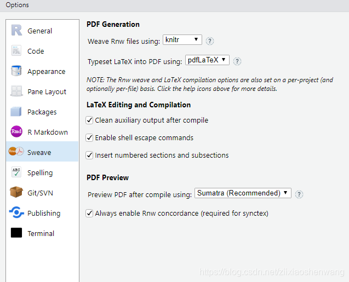This screenshot has width=349, height=282.
Task: Select the Appearance paint bucket icon
Action: pyautogui.click(x=16, y=71)
